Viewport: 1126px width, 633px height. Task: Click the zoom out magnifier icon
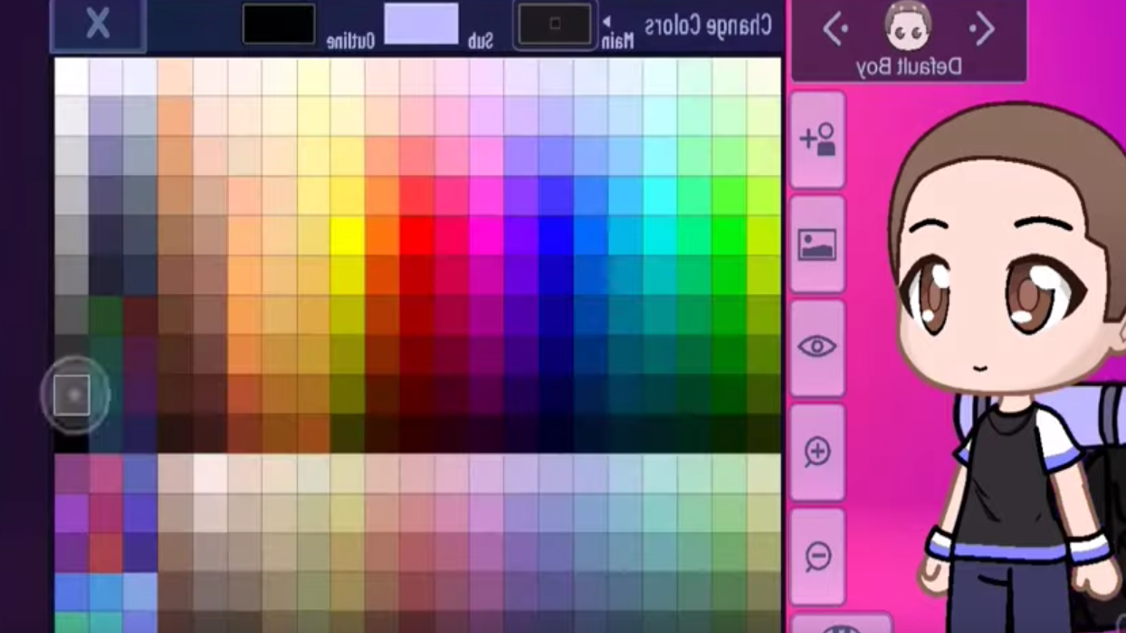point(818,556)
